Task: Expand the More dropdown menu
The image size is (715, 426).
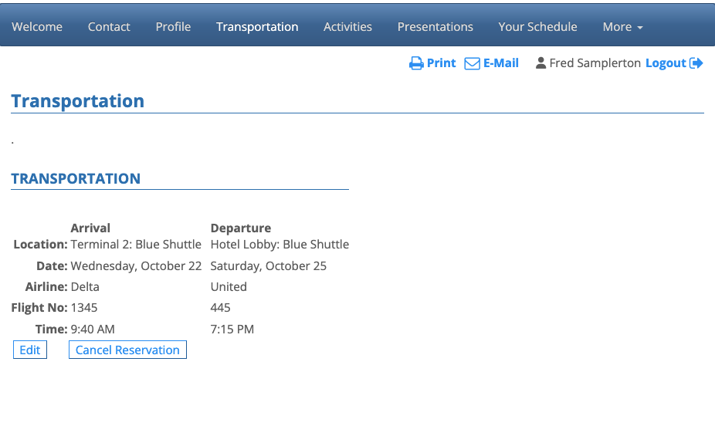Action: coord(622,26)
